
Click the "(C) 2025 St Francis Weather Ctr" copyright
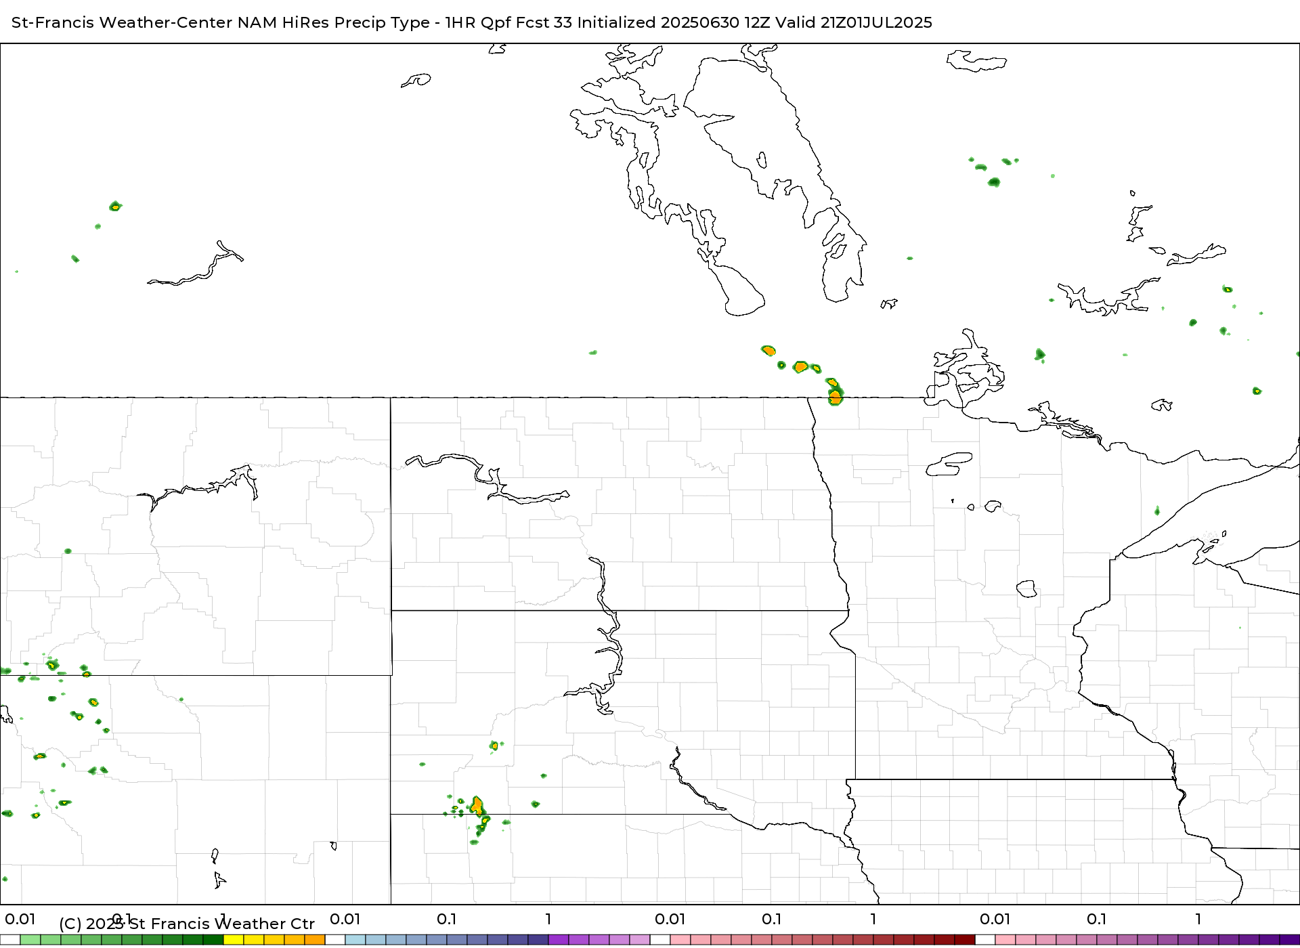pyautogui.click(x=187, y=924)
